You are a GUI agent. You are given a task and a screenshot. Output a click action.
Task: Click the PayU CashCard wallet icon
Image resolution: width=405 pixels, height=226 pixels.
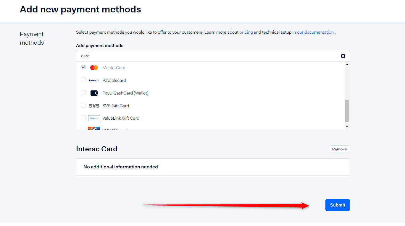click(94, 93)
